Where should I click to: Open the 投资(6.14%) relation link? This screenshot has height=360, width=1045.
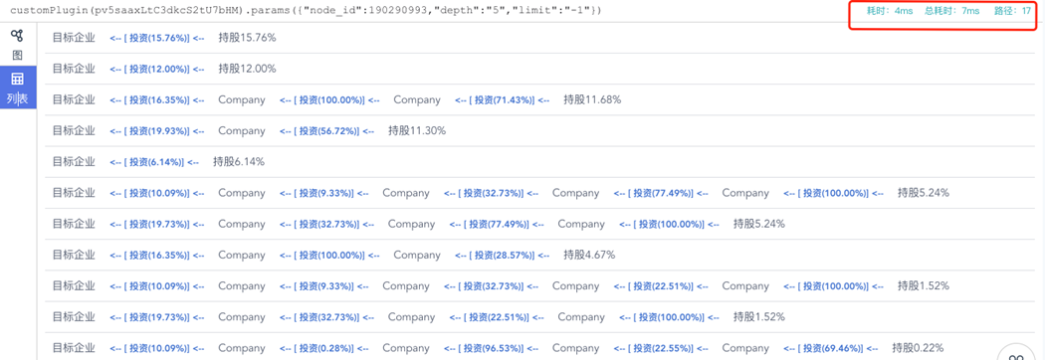(154, 162)
